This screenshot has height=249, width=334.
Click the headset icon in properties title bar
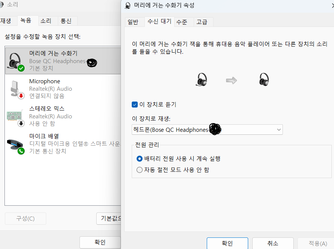click(128, 5)
